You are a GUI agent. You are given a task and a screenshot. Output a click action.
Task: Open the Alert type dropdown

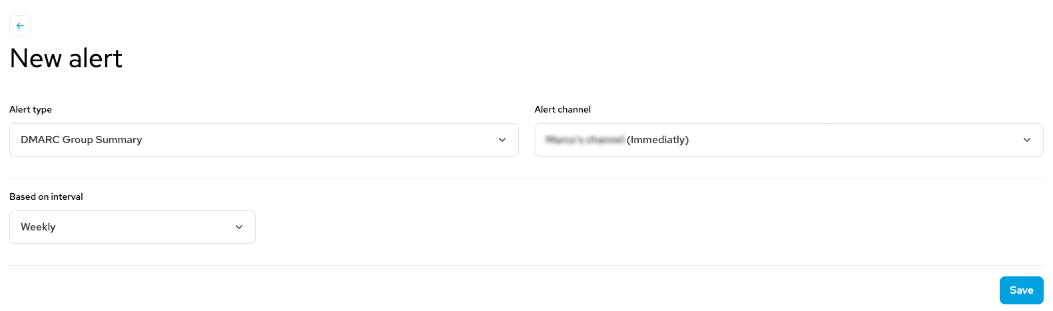pyautogui.click(x=264, y=140)
